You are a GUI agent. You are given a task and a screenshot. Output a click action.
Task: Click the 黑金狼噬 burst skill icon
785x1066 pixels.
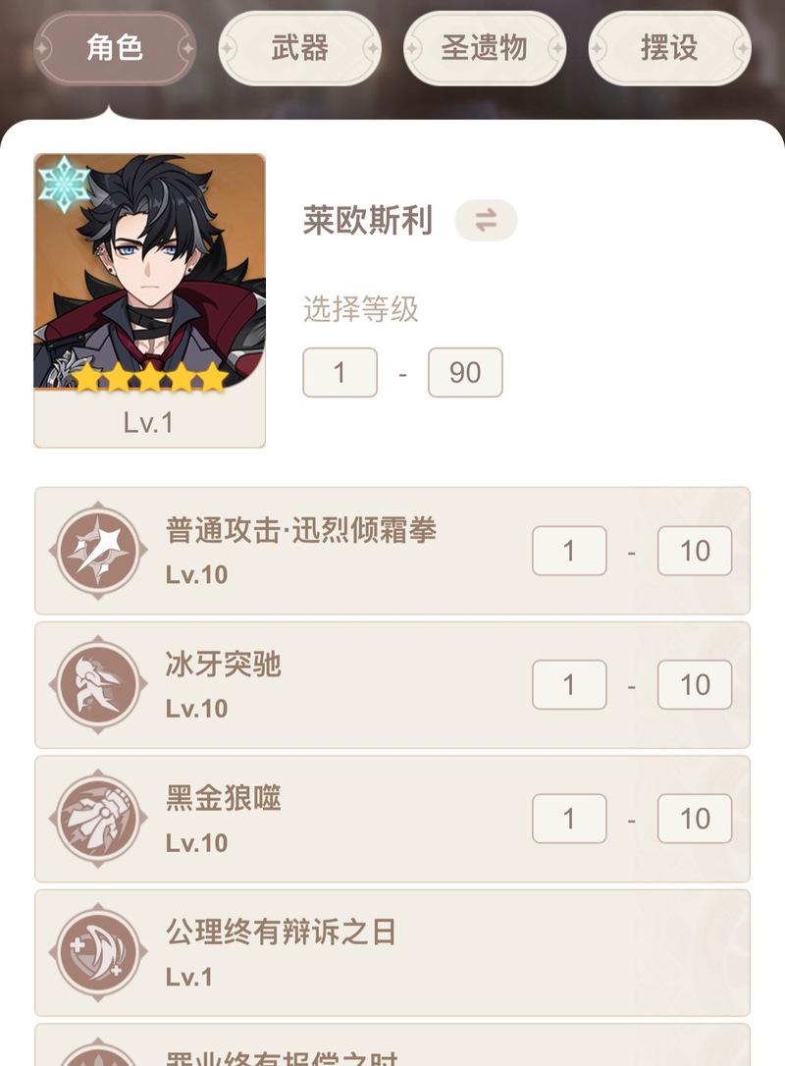tap(98, 818)
